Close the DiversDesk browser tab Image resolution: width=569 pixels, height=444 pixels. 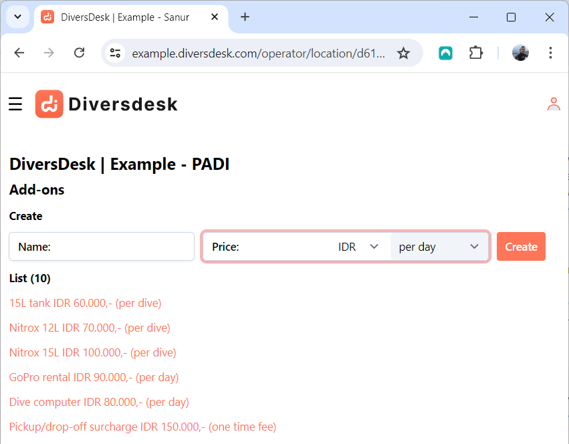215,17
